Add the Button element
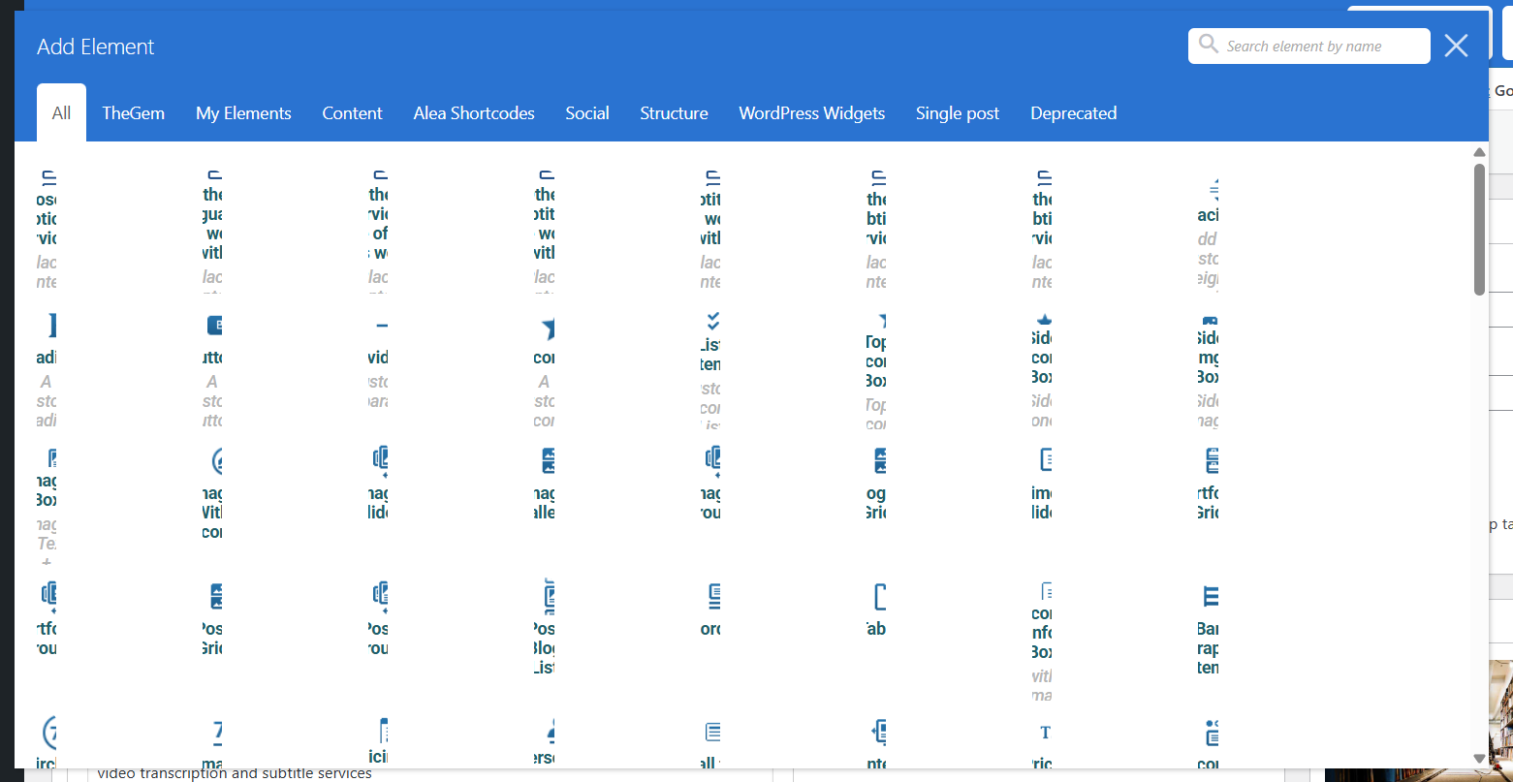 212,370
